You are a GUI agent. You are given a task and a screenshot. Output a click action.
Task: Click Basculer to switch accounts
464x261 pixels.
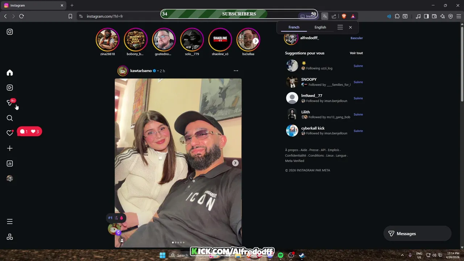[357, 38]
